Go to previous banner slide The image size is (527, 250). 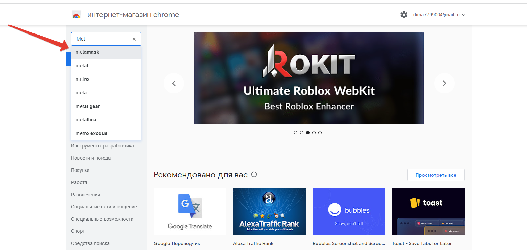(x=174, y=83)
